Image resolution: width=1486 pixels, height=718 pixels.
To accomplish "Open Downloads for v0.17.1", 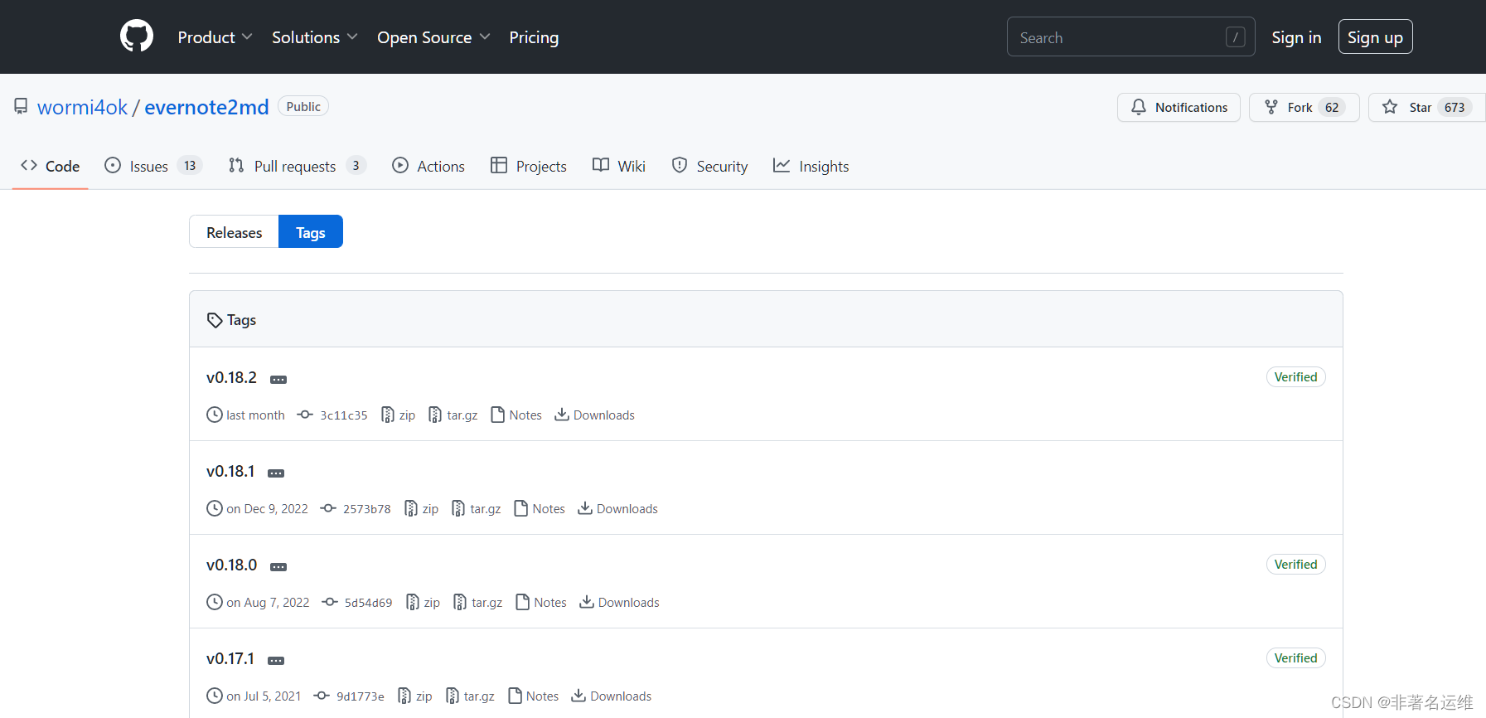I will click(x=612, y=696).
